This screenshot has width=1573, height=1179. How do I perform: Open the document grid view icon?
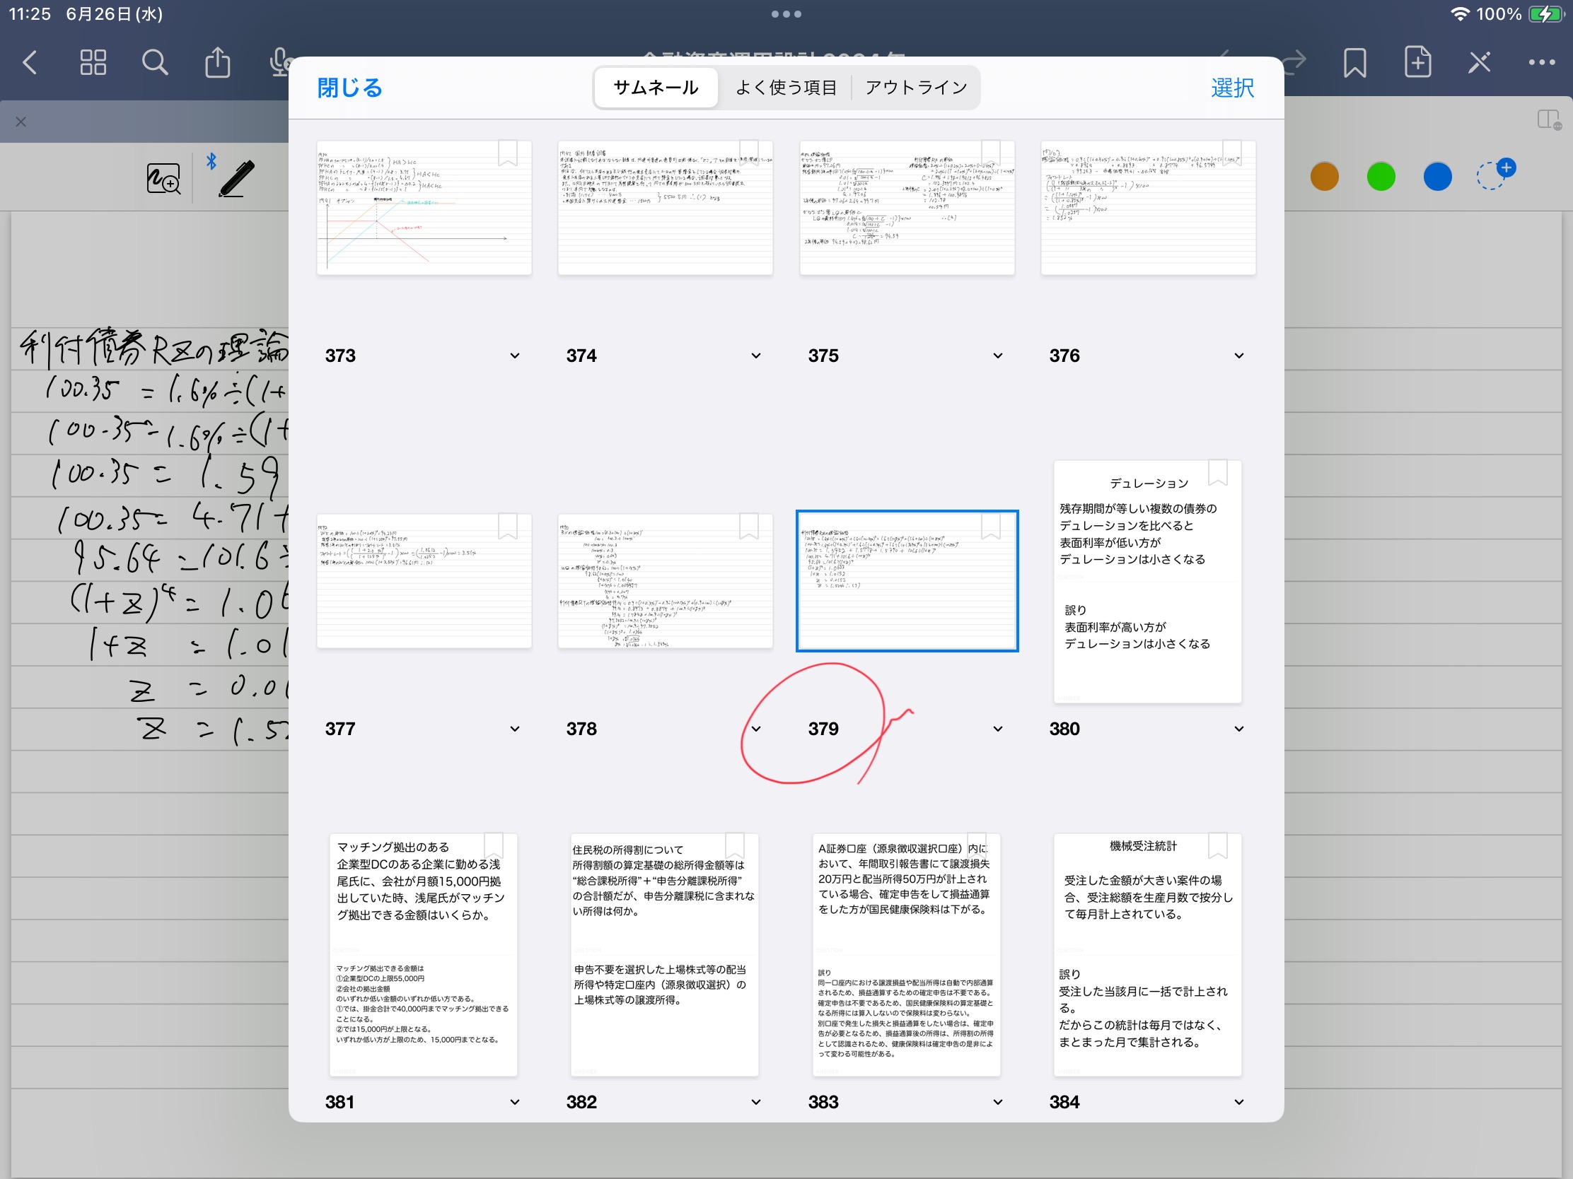(x=93, y=62)
